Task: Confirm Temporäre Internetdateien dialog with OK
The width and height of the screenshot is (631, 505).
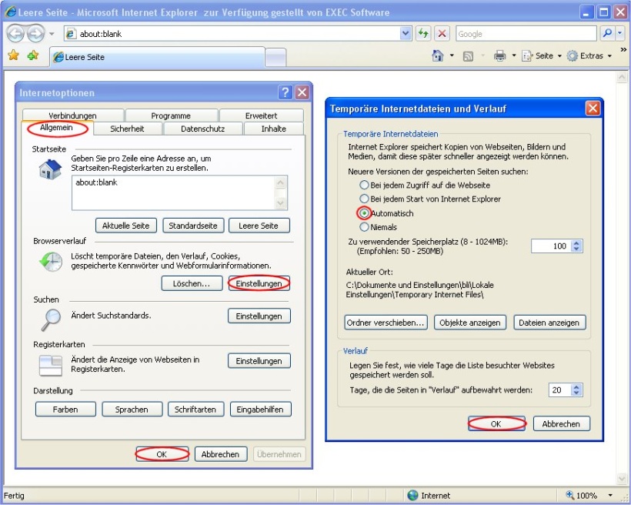Action: click(496, 423)
